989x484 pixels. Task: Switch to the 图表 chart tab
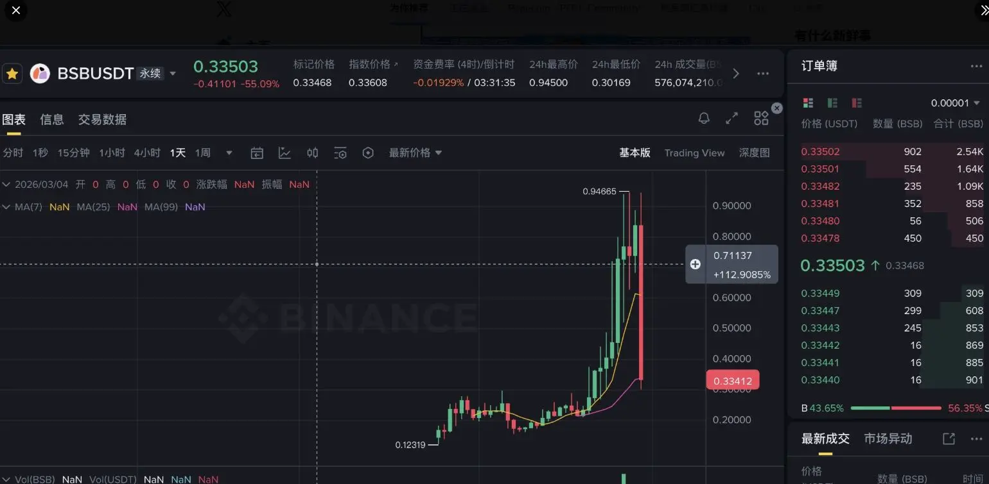tap(13, 120)
